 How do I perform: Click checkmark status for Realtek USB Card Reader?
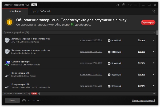pyautogui.click(x=109, y=75)
